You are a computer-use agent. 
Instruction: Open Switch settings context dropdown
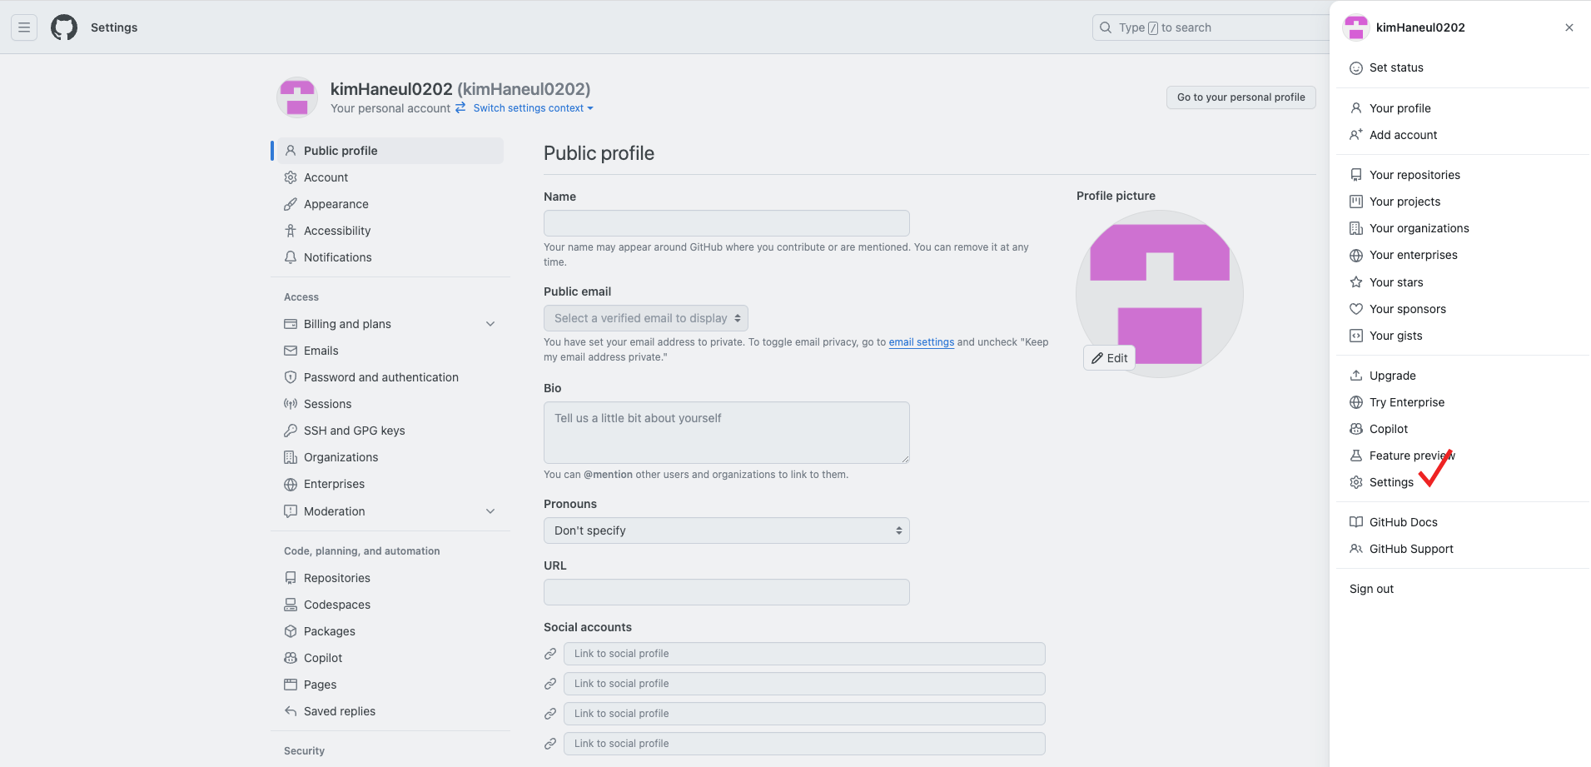coord(533,108)
